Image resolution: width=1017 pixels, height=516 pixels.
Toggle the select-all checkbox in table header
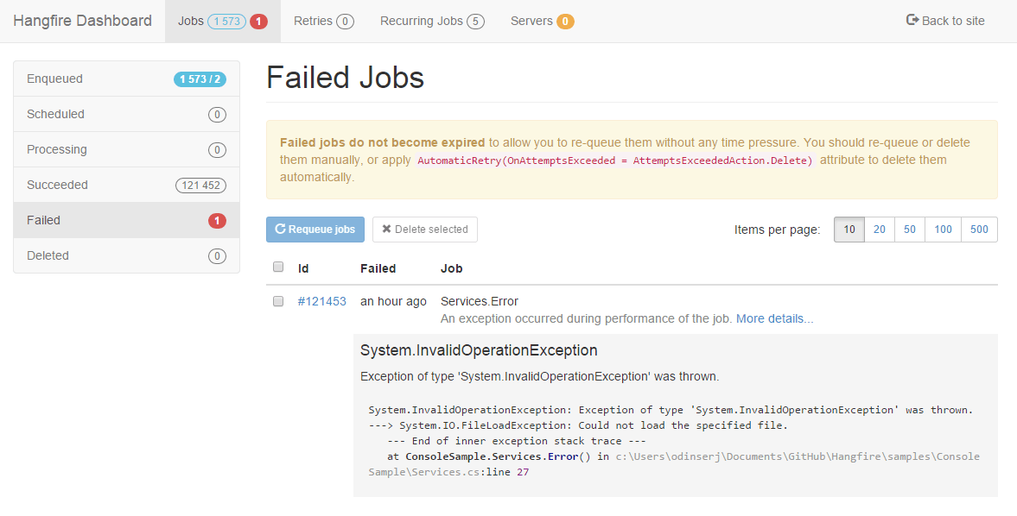coord(278,267)
